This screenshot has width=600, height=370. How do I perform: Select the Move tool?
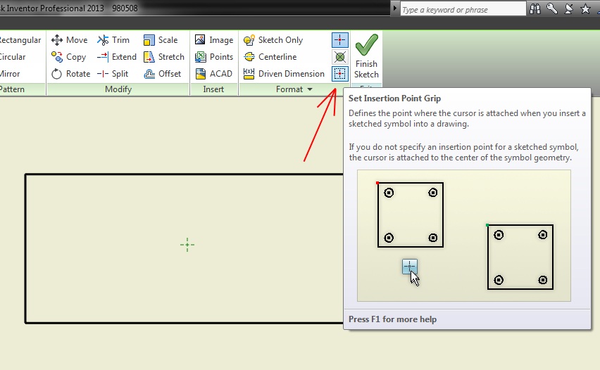coord(69,40)
